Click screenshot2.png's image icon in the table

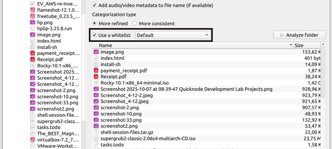click(x=96, y=126)
